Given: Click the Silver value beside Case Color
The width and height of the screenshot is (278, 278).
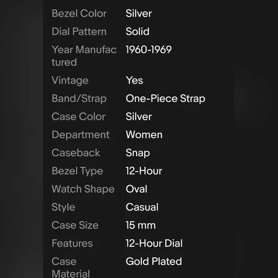Looking at the screenshot, I should click(x=139, y=116).
